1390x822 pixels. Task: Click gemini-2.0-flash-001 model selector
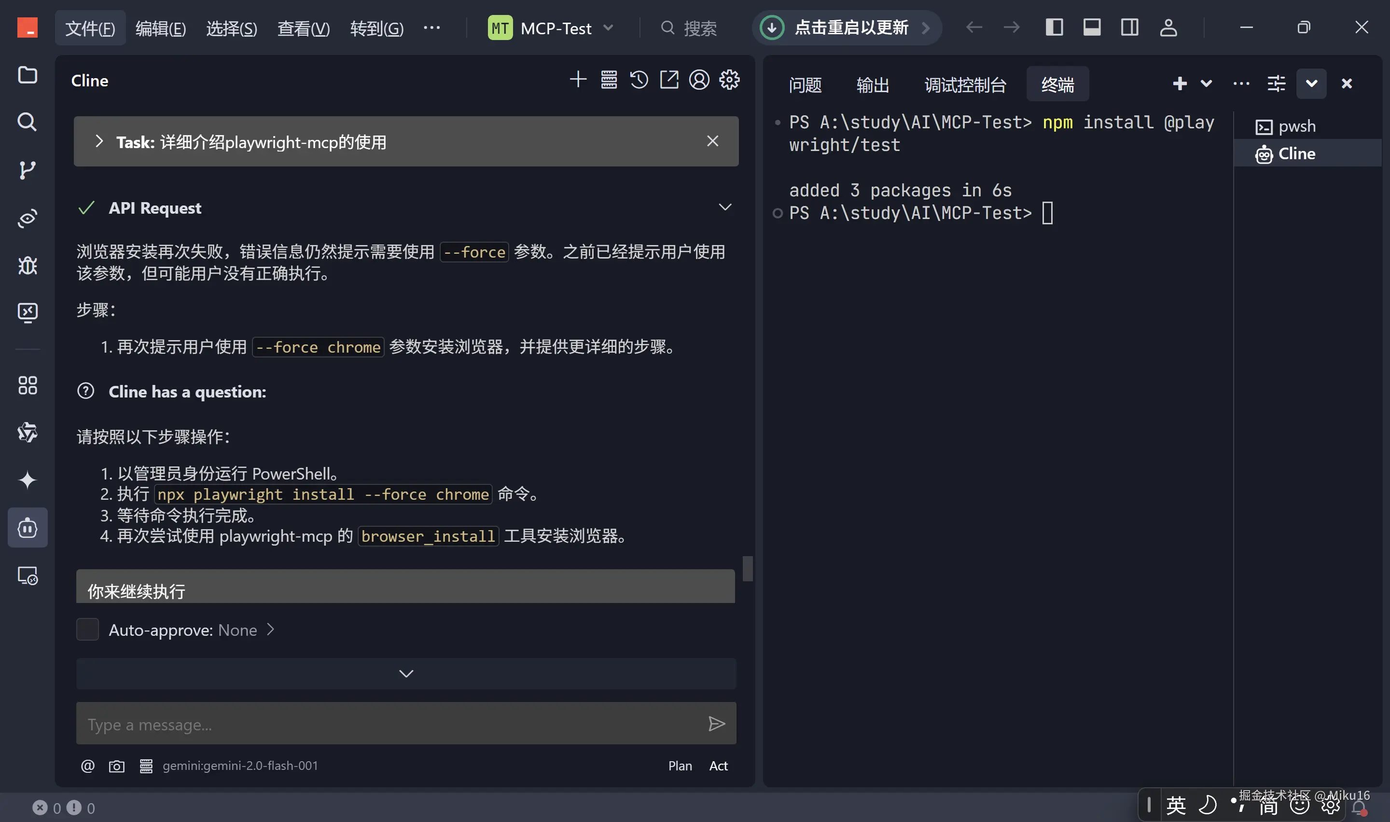(x=240, y=766)
